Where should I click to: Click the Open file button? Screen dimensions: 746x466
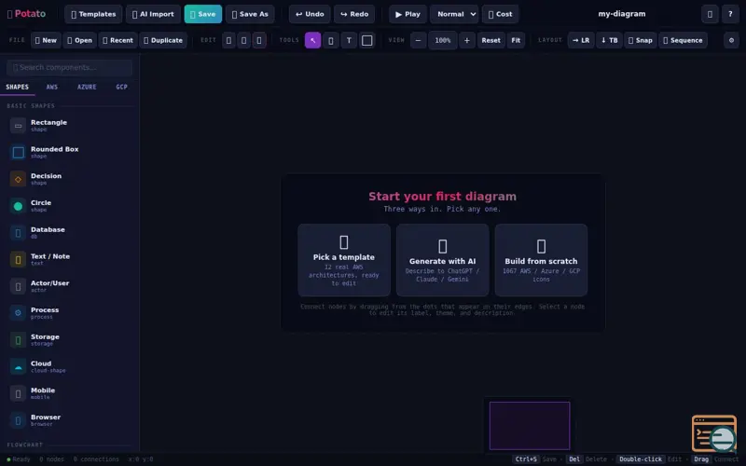tap(79, 40)
